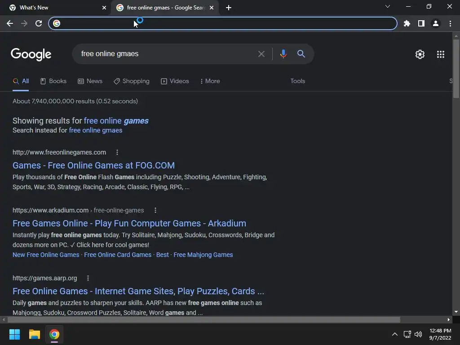Search instead for 'free online gmaes'

pyautogui.click(x=95, y=130)
